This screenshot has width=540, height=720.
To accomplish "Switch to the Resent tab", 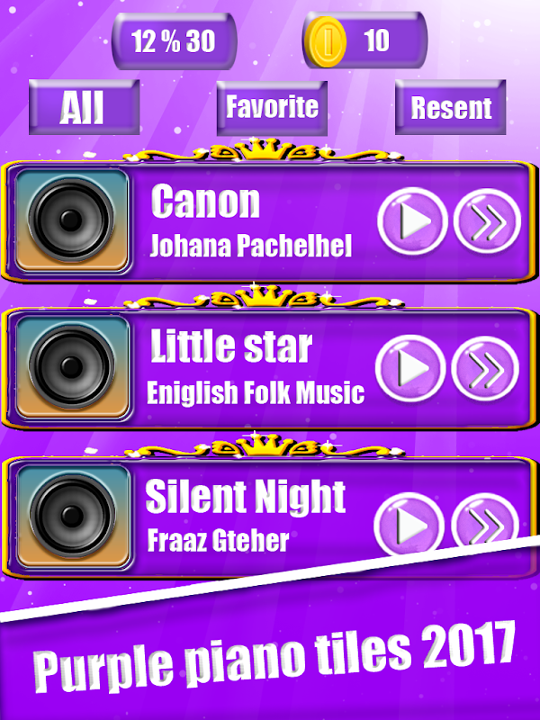I will click(451, 107).
